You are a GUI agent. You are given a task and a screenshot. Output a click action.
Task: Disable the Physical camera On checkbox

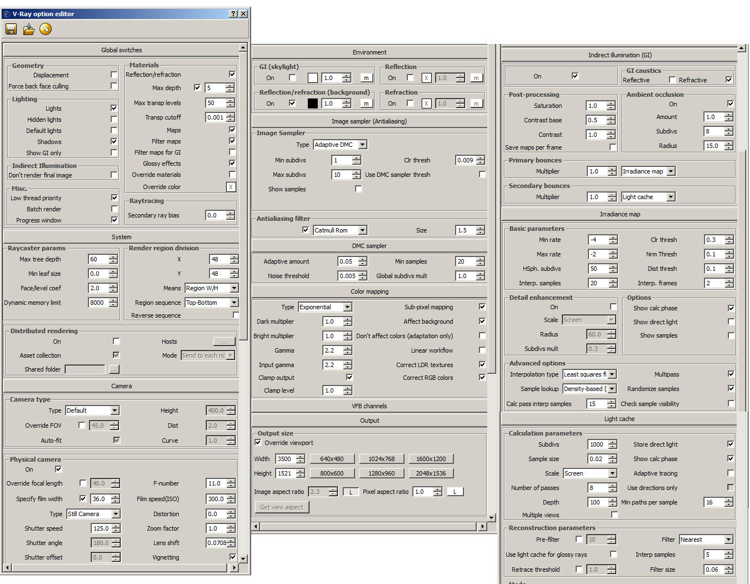pos(58,469)
